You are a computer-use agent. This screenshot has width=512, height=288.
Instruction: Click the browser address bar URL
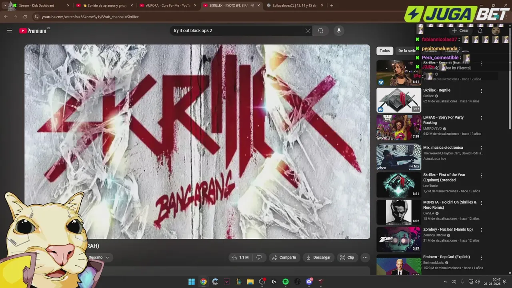[90, 17]
